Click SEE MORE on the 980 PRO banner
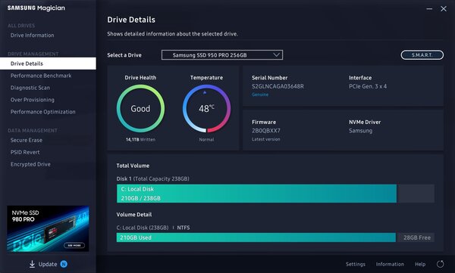455x273 pixels. pyautogui.click(x=74, y=246)
